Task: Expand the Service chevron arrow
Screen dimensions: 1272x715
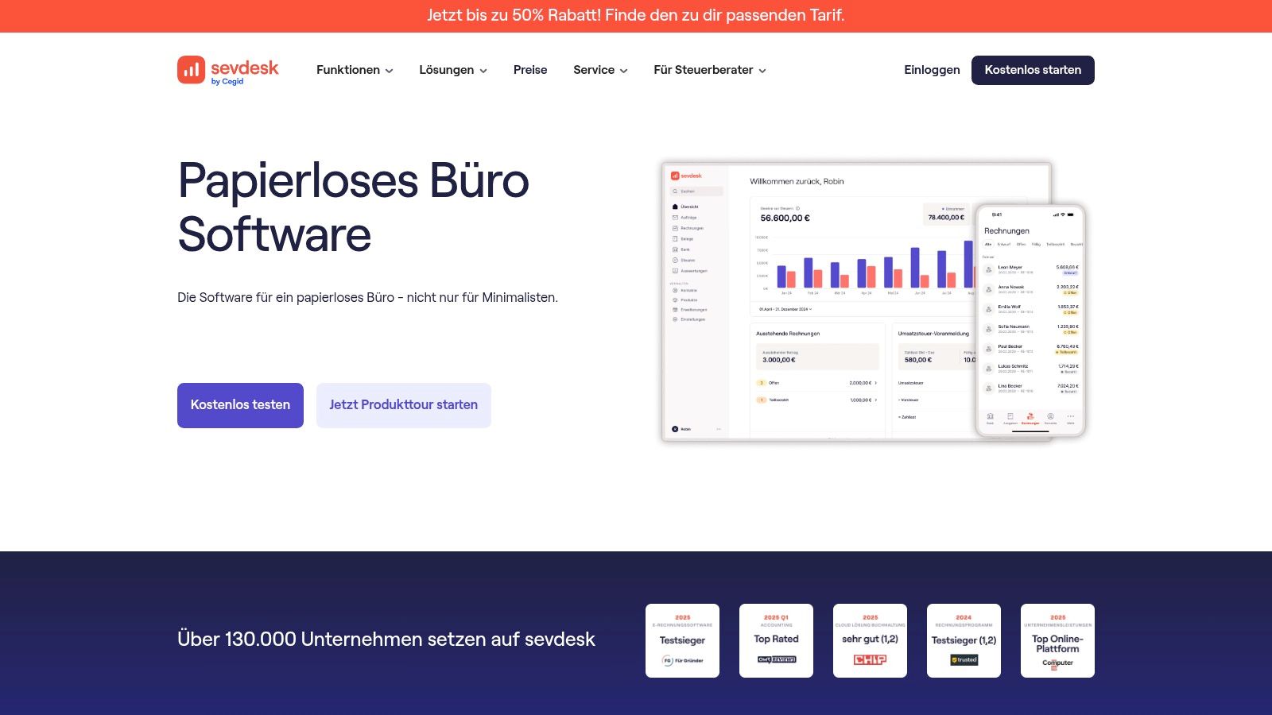Action: coord(623,71)
